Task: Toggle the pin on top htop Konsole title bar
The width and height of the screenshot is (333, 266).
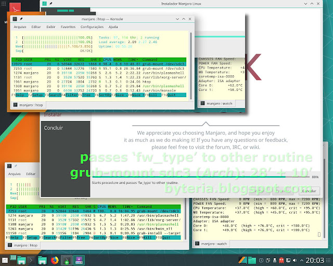Action: pos(21,19)
